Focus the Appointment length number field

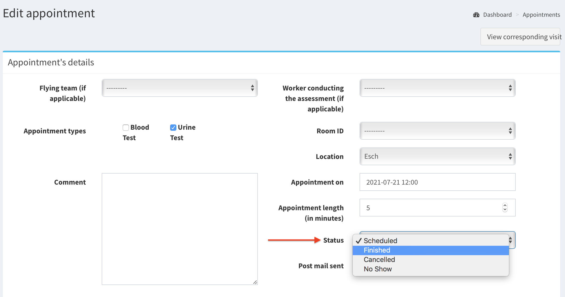(430, 208)
